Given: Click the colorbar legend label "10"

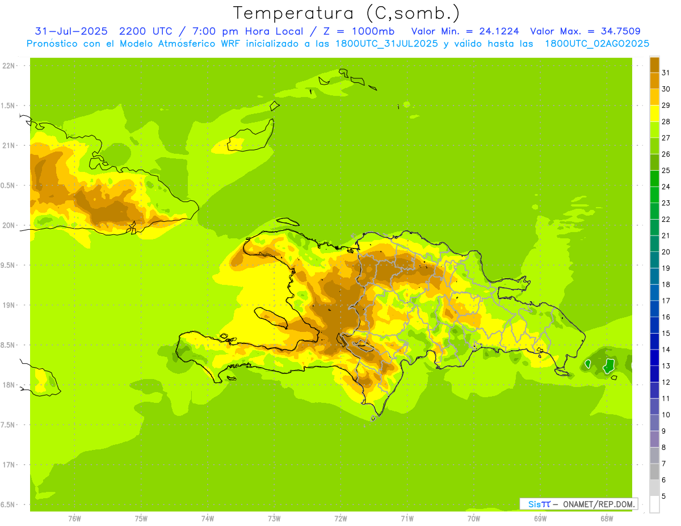Looking at the screenshot, I should tap(666, 415).
